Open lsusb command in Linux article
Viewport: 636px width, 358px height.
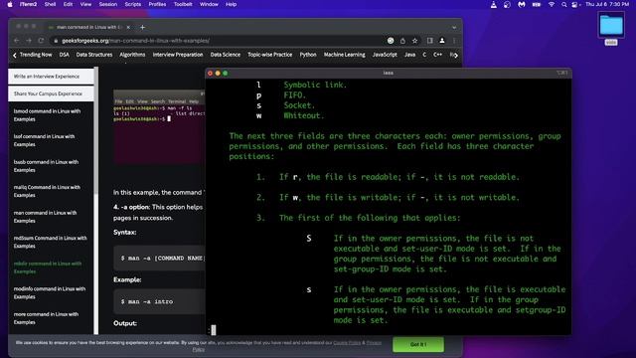click(46, 166)
